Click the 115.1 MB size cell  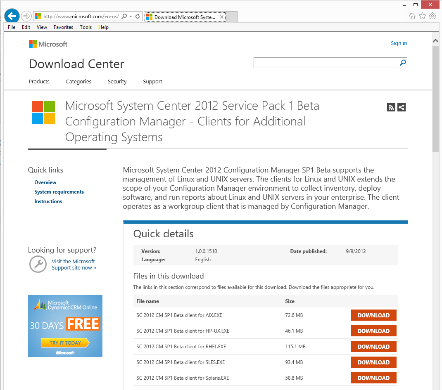click(x=295, y=347)
